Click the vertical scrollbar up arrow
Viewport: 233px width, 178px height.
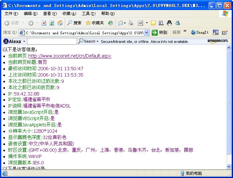[229, 48]
